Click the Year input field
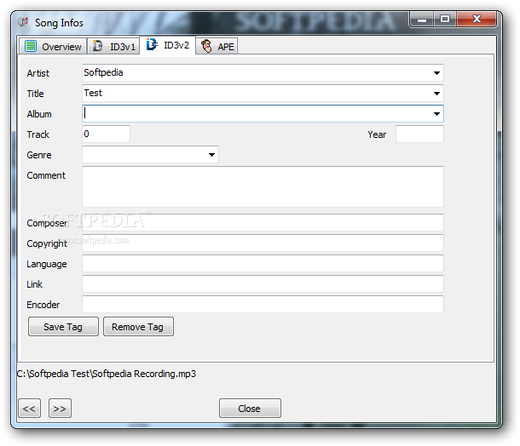 pos(419,134)
